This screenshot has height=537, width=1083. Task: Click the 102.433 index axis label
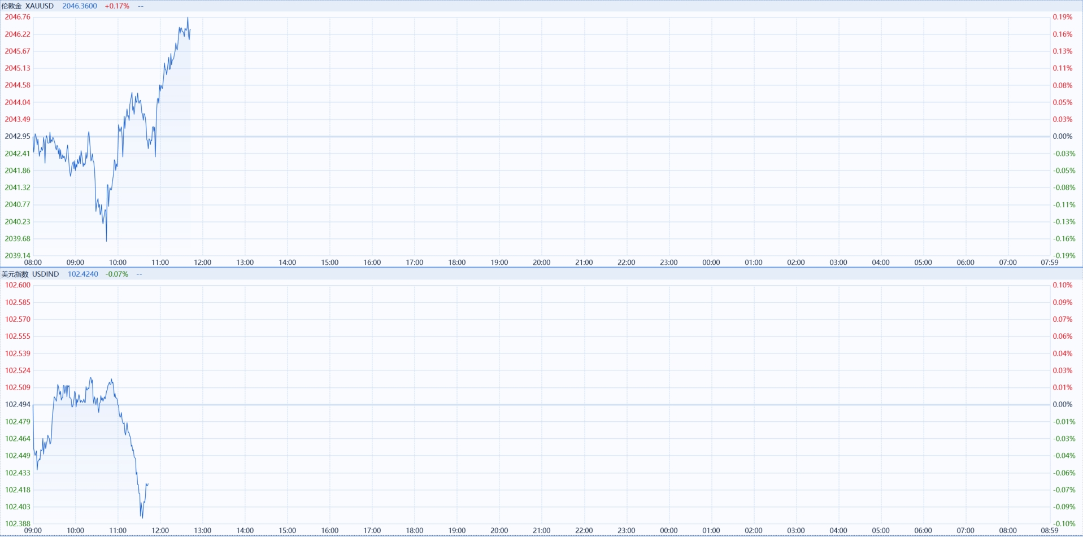(18, 473)
